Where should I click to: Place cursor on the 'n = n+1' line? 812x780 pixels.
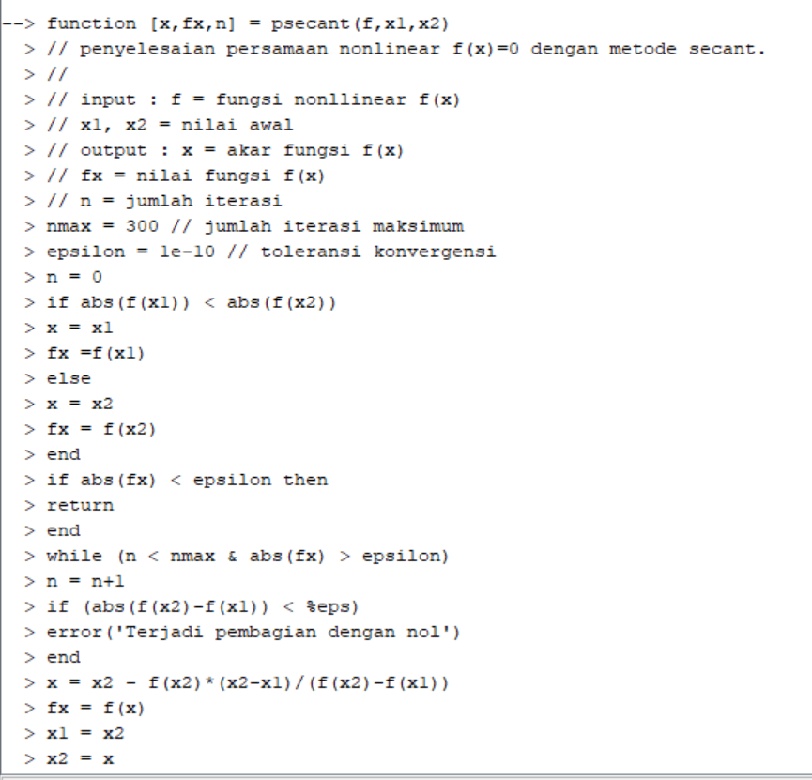[84, 582]
